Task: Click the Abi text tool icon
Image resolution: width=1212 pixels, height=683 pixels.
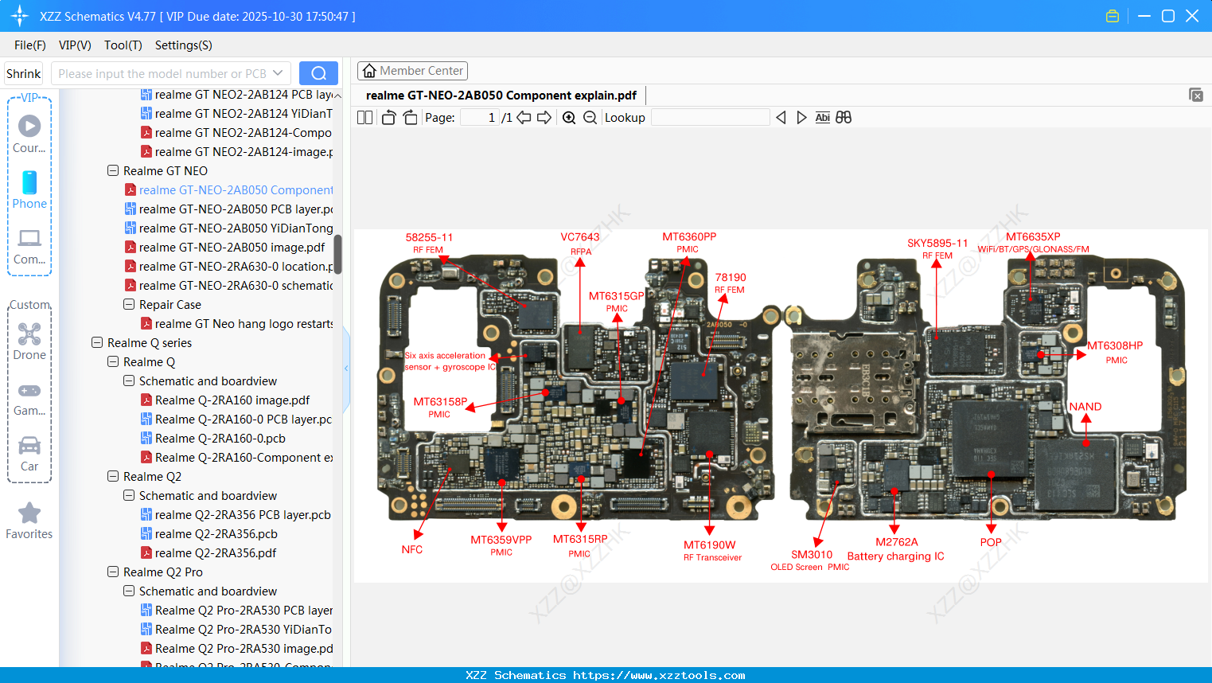Action: pyautogui.click(x=823, y=118)
